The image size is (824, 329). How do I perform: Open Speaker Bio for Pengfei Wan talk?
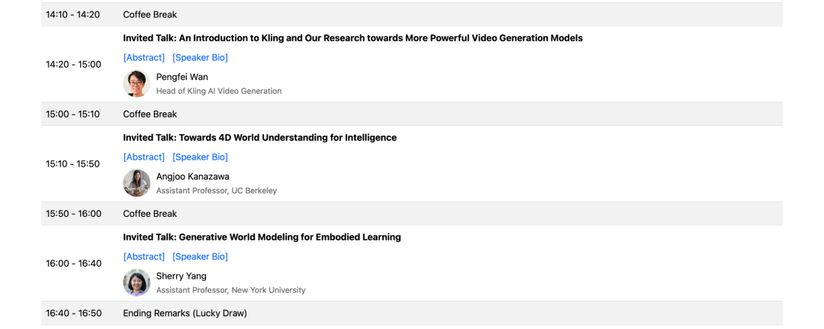point(200,58)
